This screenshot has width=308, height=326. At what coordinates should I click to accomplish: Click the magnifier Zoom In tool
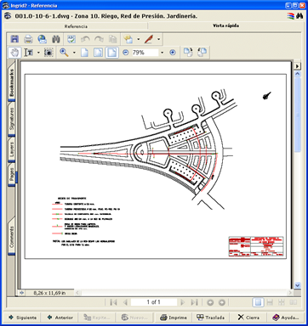pyautogui.click(x=64, y=53)
